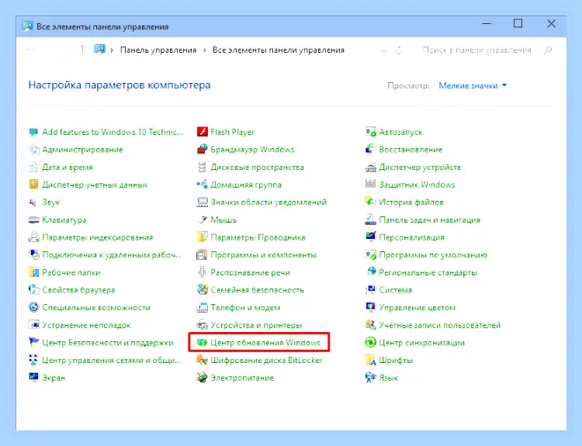
Task: Click the Восстановление icon
Action: [x=370, y=149]
